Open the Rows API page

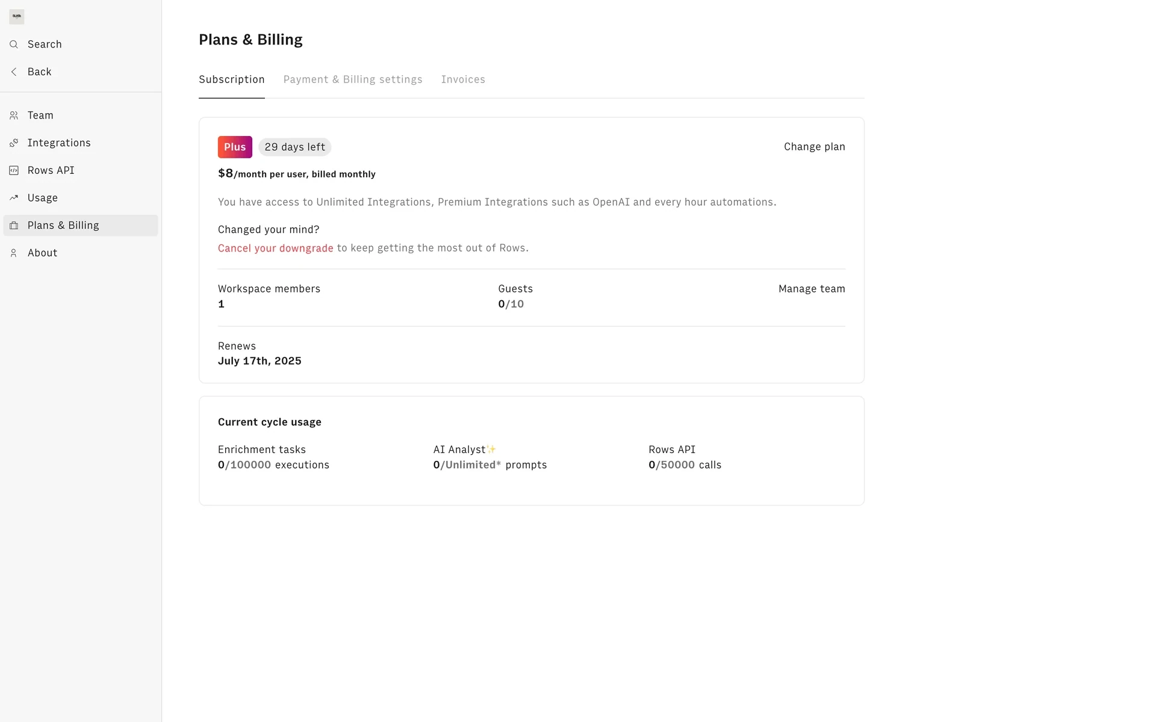click(x=81, y=171)
